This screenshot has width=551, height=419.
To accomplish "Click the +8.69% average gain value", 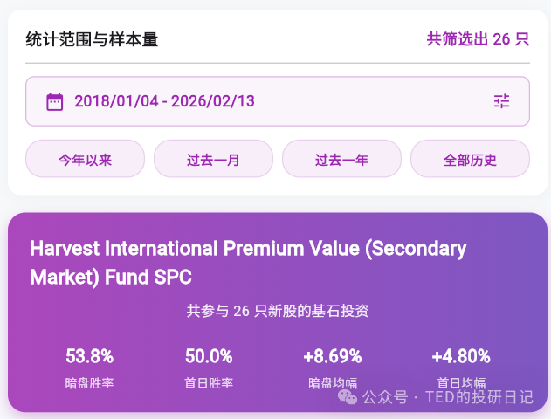I will point(333,356).
